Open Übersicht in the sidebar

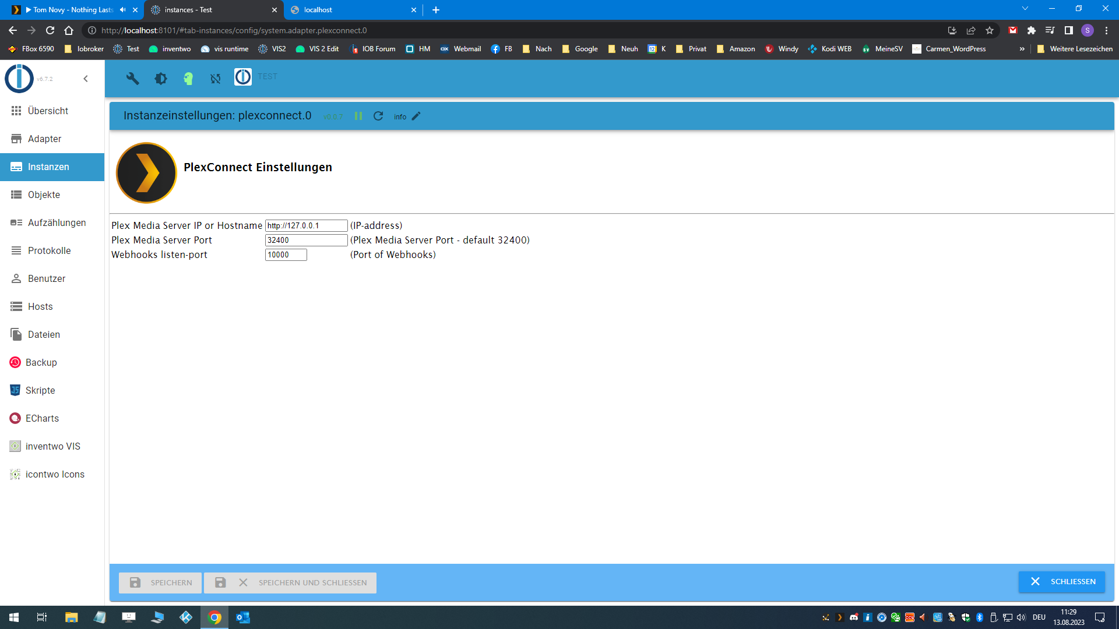click(x=52, y=111)
